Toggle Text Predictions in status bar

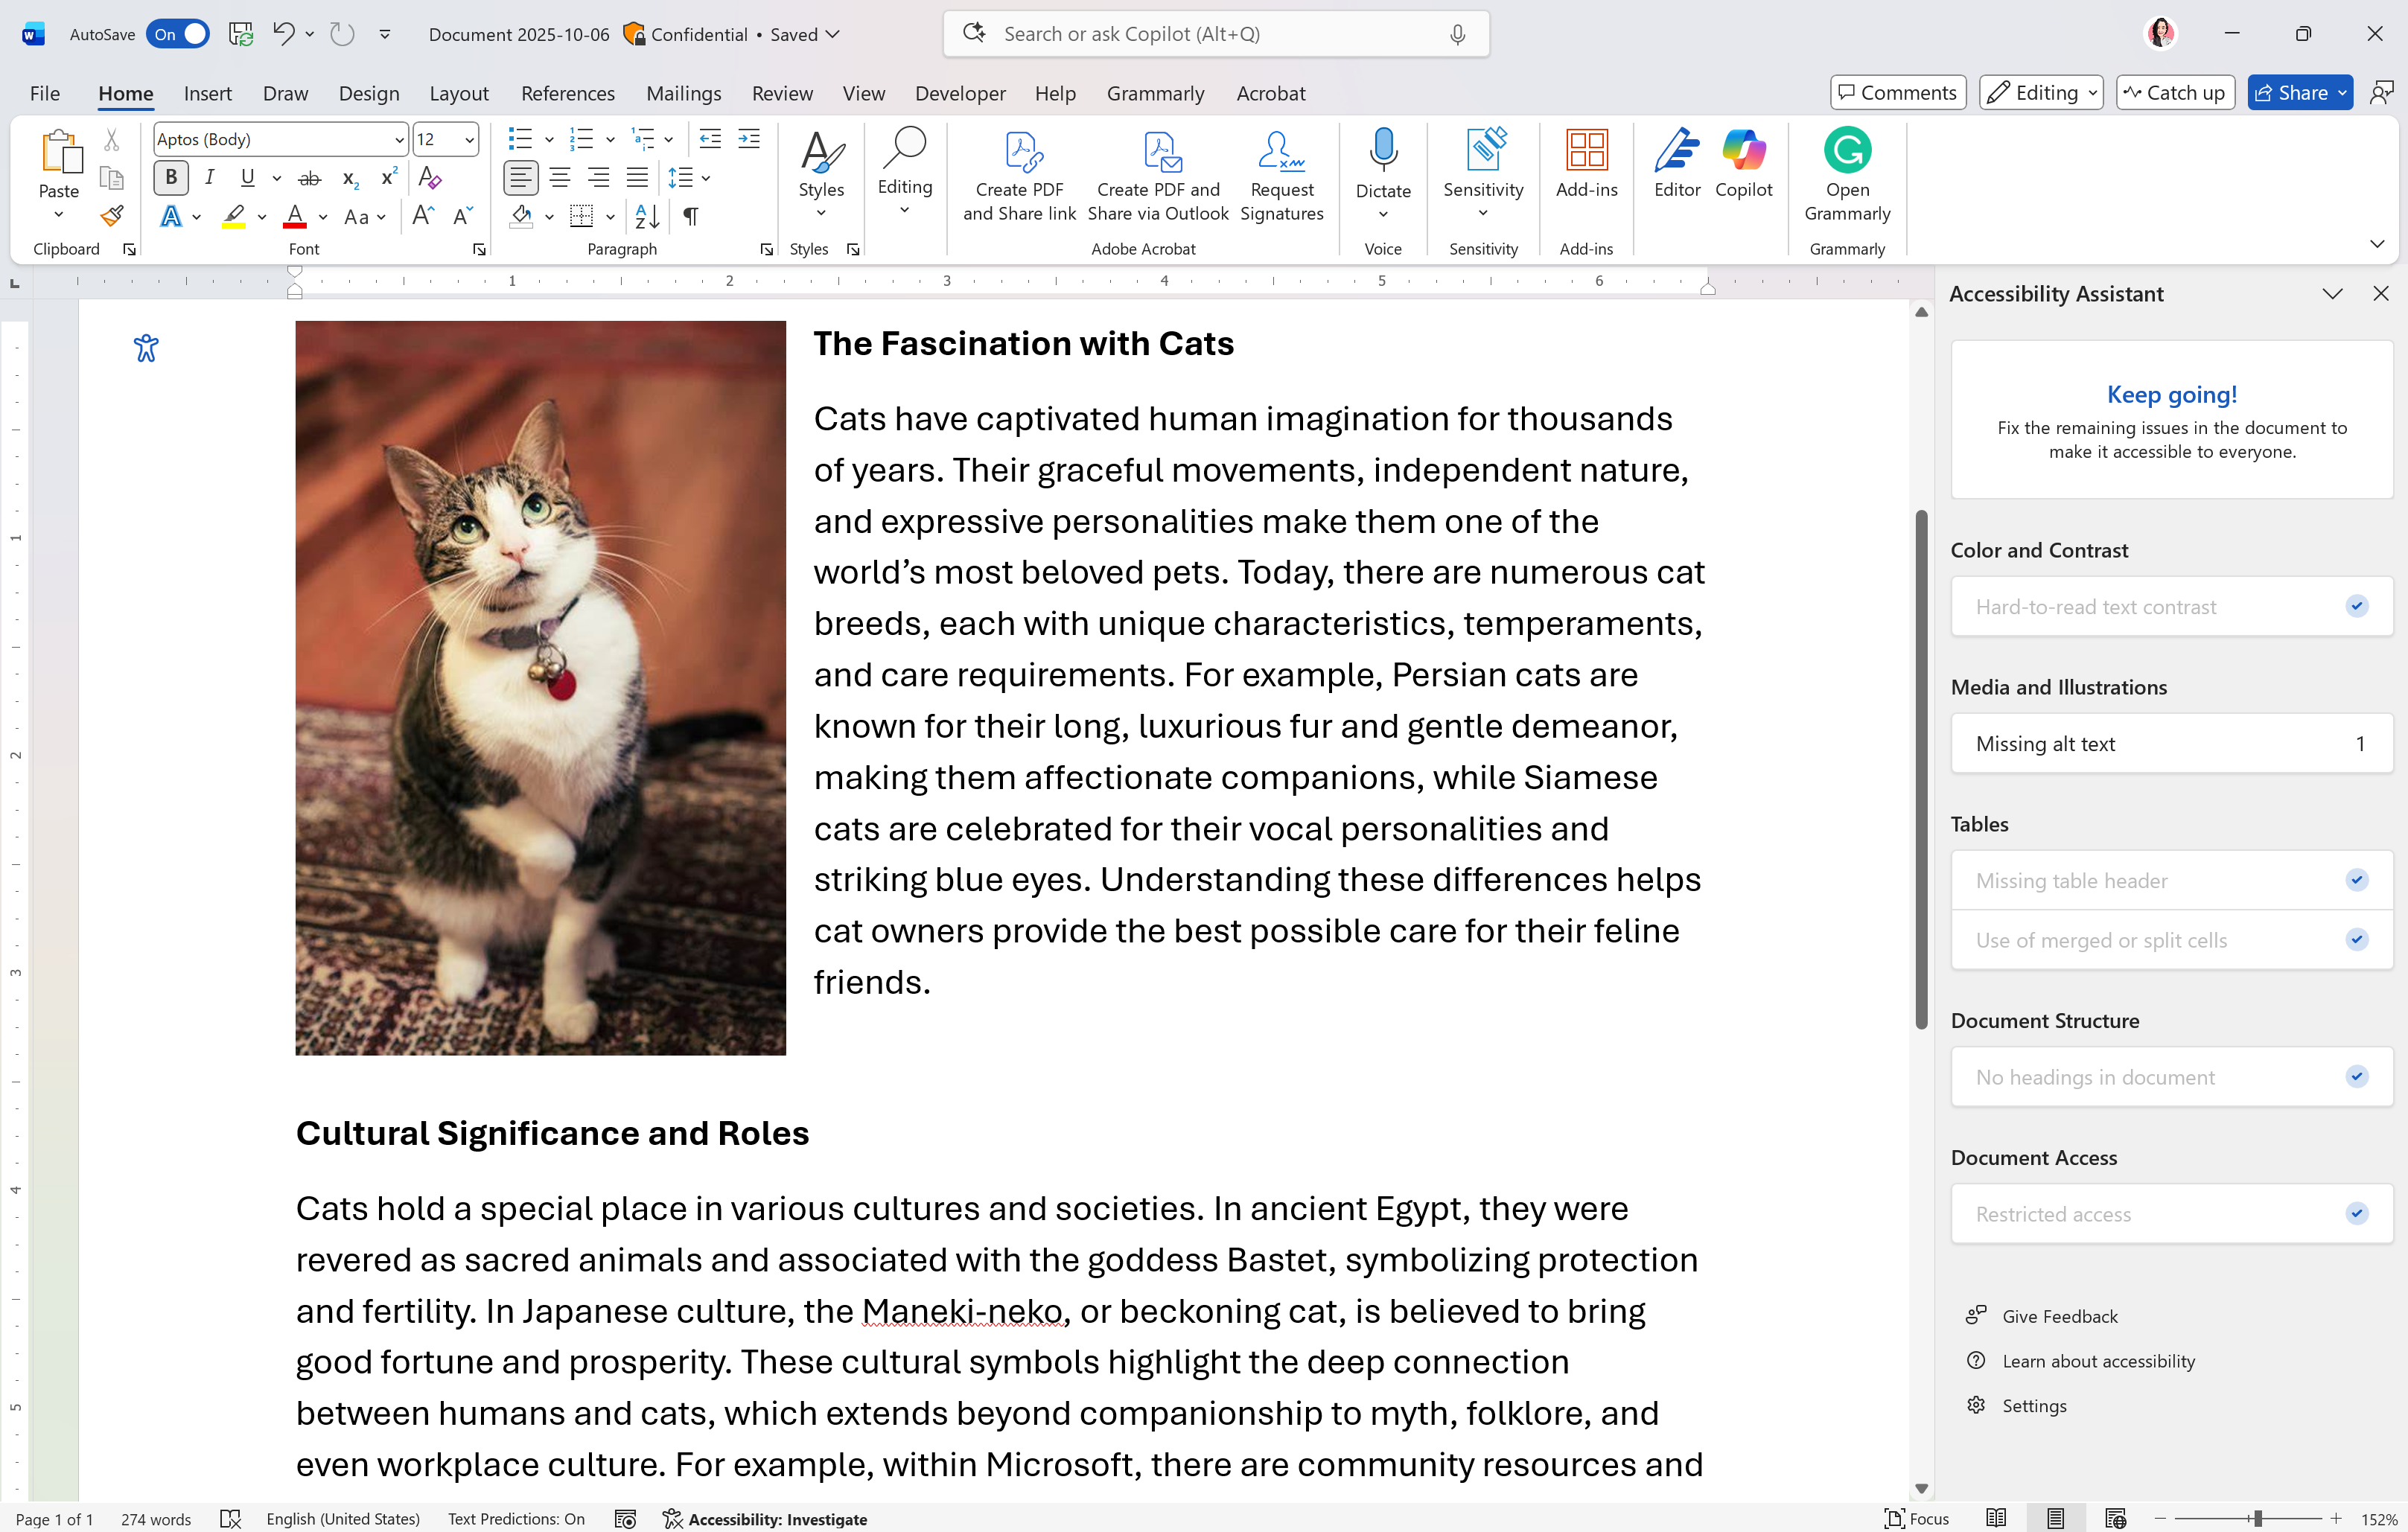click(x=515, y=1518)
